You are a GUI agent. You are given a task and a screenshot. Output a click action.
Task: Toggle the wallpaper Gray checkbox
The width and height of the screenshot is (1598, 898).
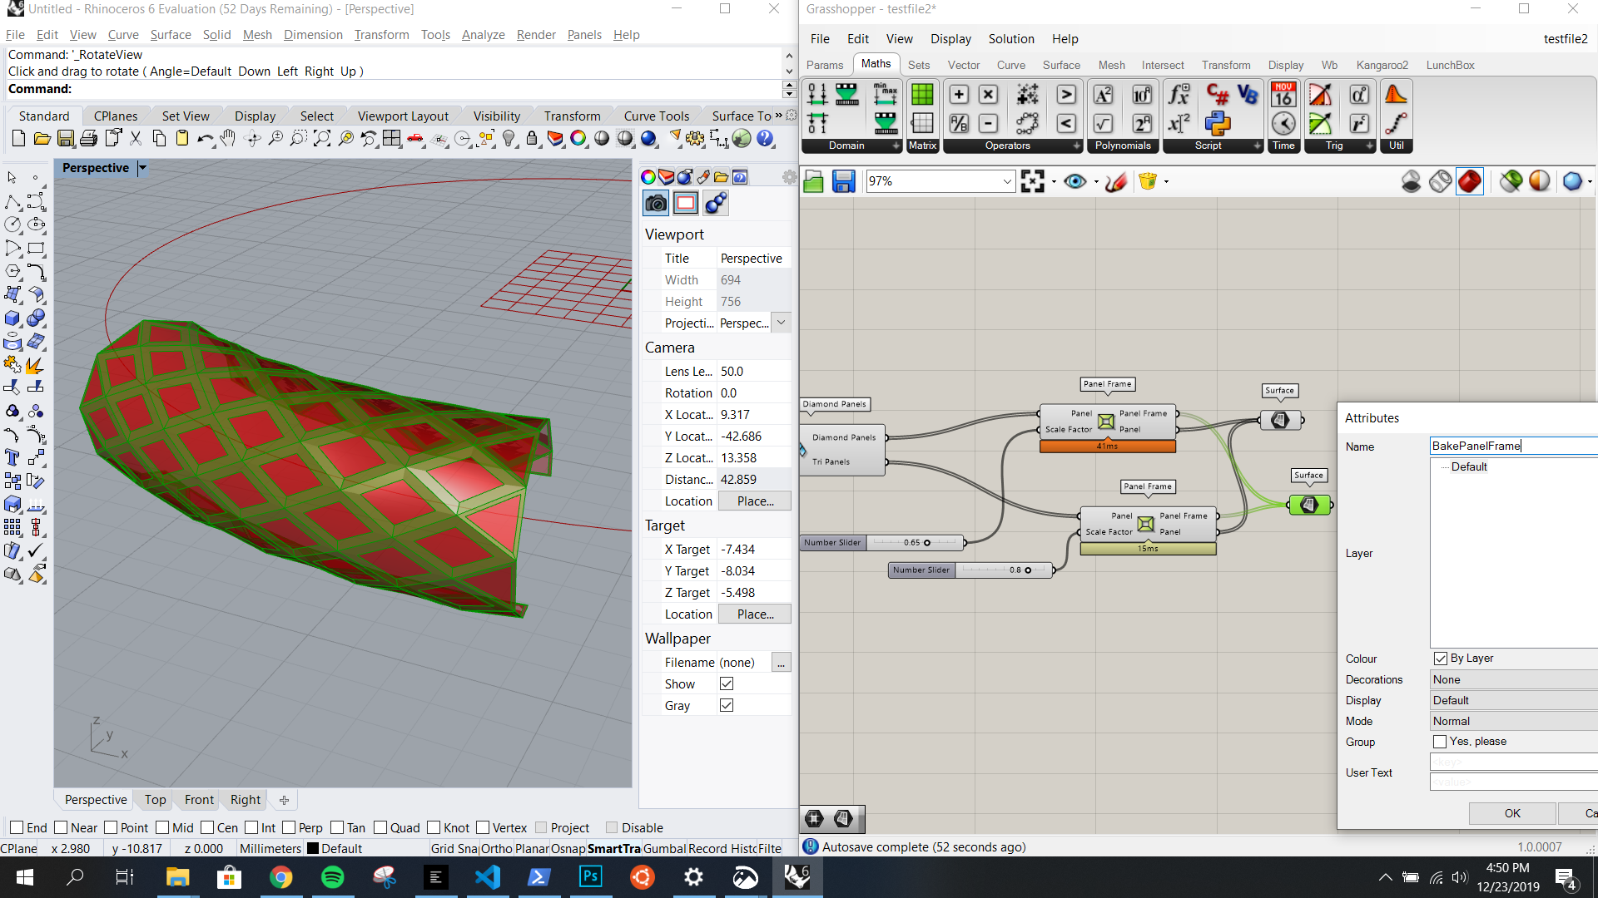727,705
